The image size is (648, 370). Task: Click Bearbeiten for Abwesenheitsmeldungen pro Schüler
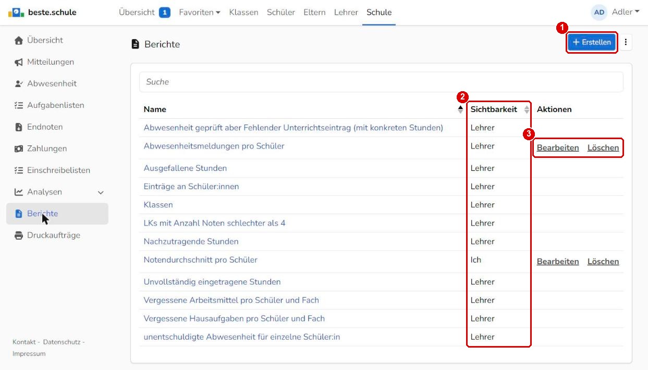pyautogui.click(x=558, y=148)
